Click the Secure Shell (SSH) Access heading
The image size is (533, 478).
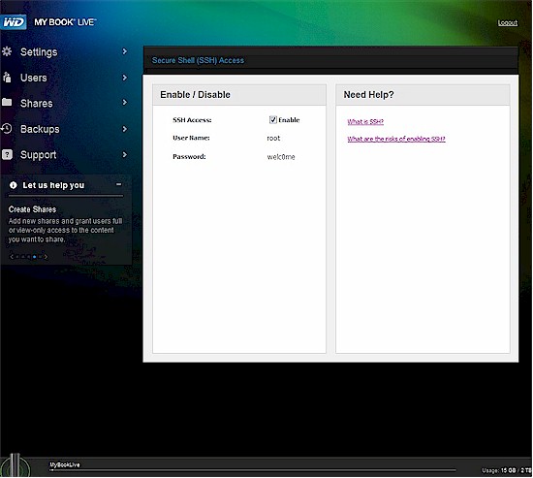tap(198, 60)
